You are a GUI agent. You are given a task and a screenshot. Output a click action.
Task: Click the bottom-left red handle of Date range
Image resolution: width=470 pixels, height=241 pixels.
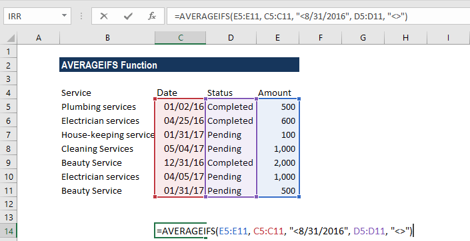[x=155, y=196]
